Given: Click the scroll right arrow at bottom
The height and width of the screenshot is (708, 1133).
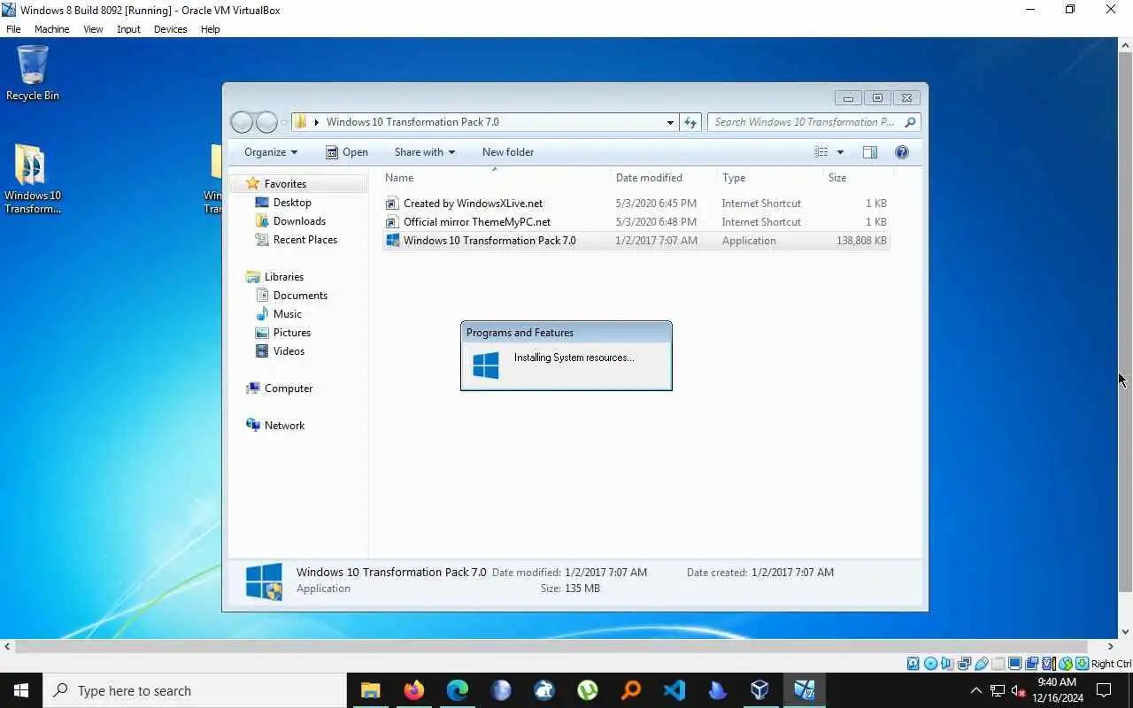Looking at the screenshot, I should [x=1111, y=647].
